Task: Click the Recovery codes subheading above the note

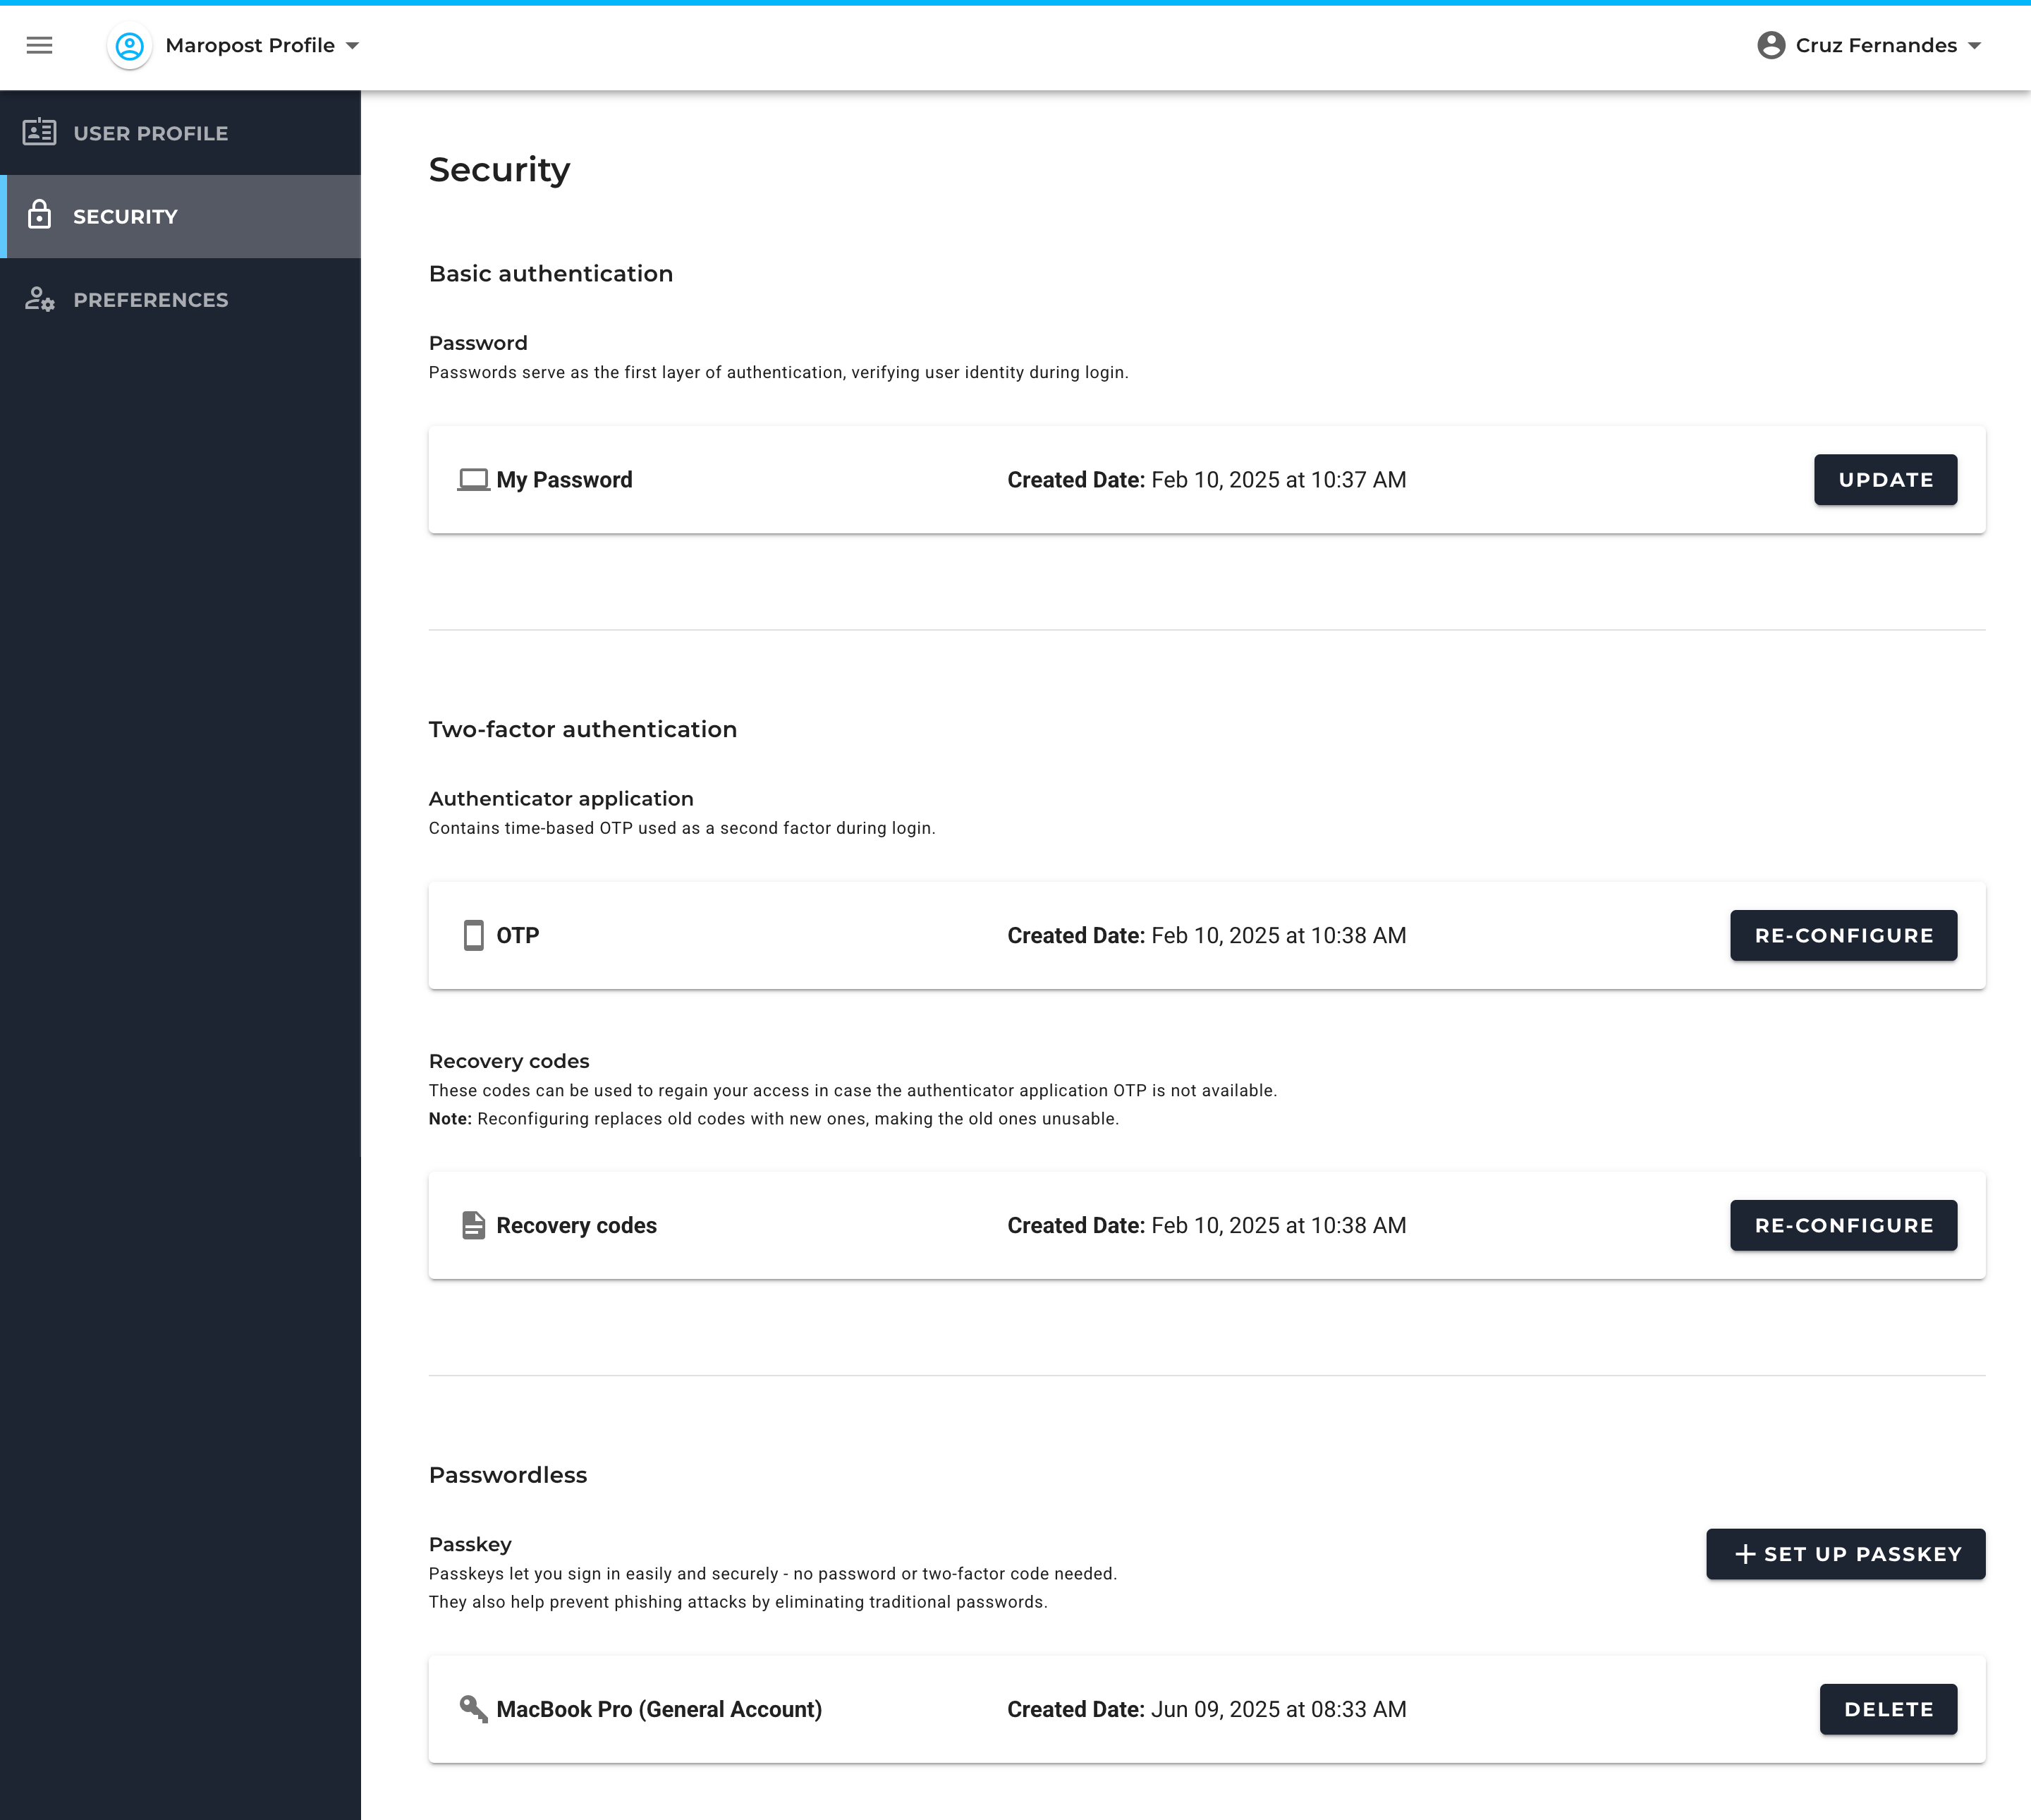Action: pos(508,1061)
